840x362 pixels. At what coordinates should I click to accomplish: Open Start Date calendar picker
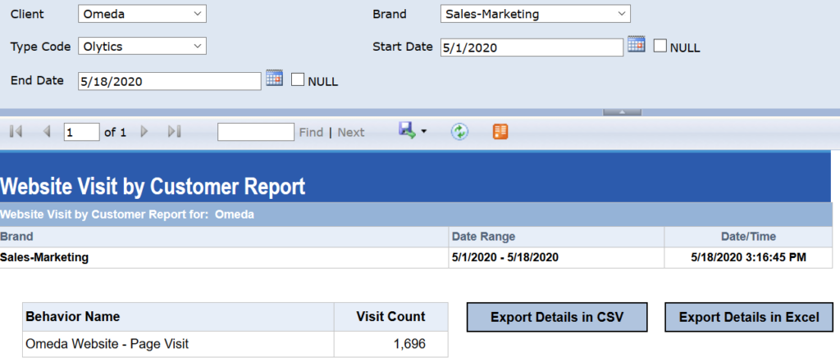point(637,45)
